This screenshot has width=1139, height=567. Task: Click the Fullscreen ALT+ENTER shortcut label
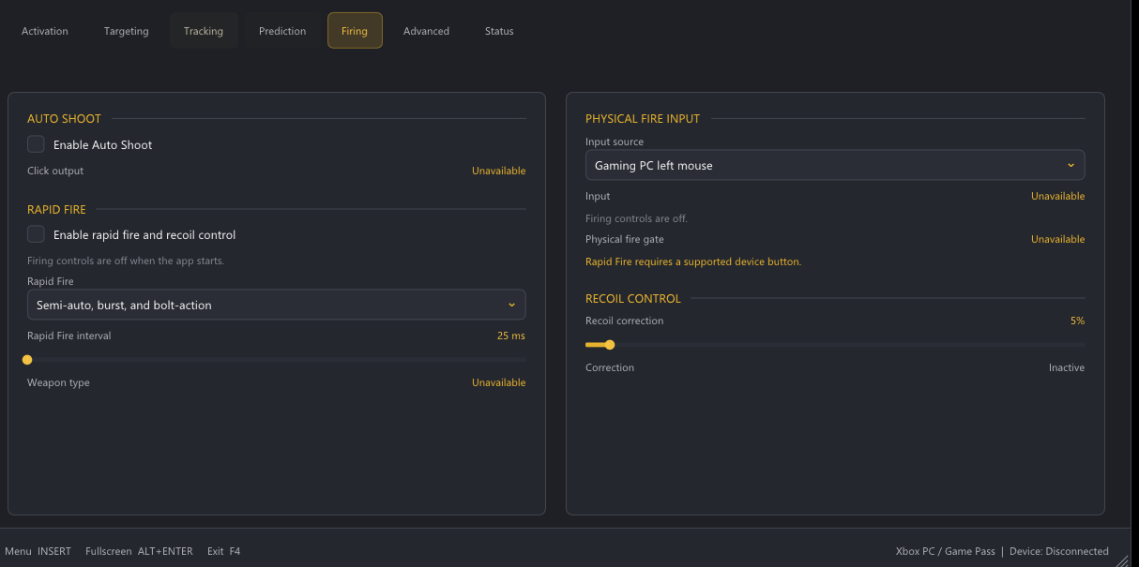[x=139, y=551]
